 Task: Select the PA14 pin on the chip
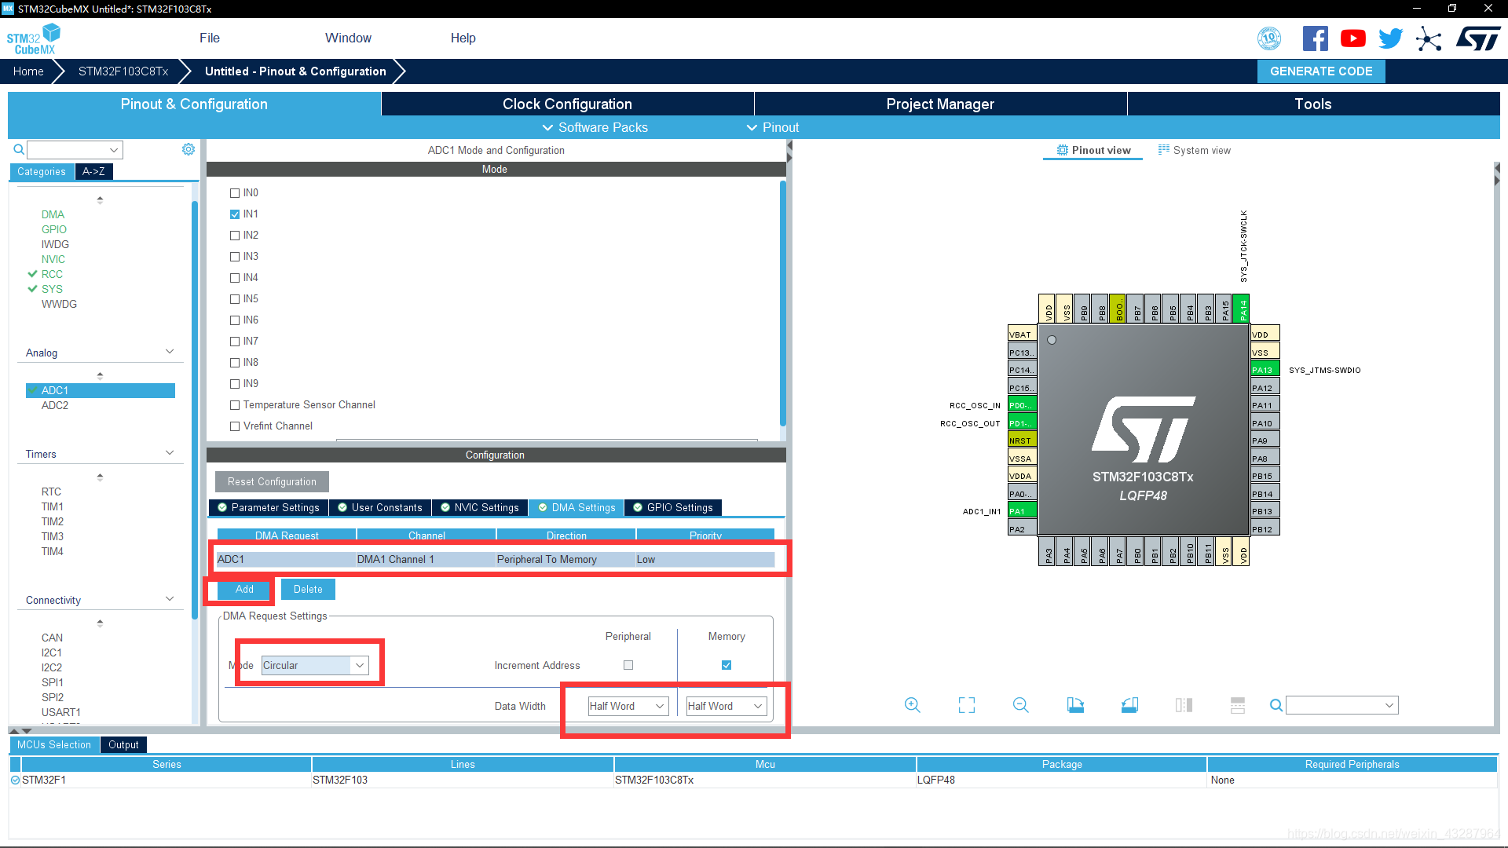point(1243,309)
